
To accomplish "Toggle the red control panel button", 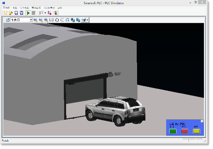I will coord(185,131).
